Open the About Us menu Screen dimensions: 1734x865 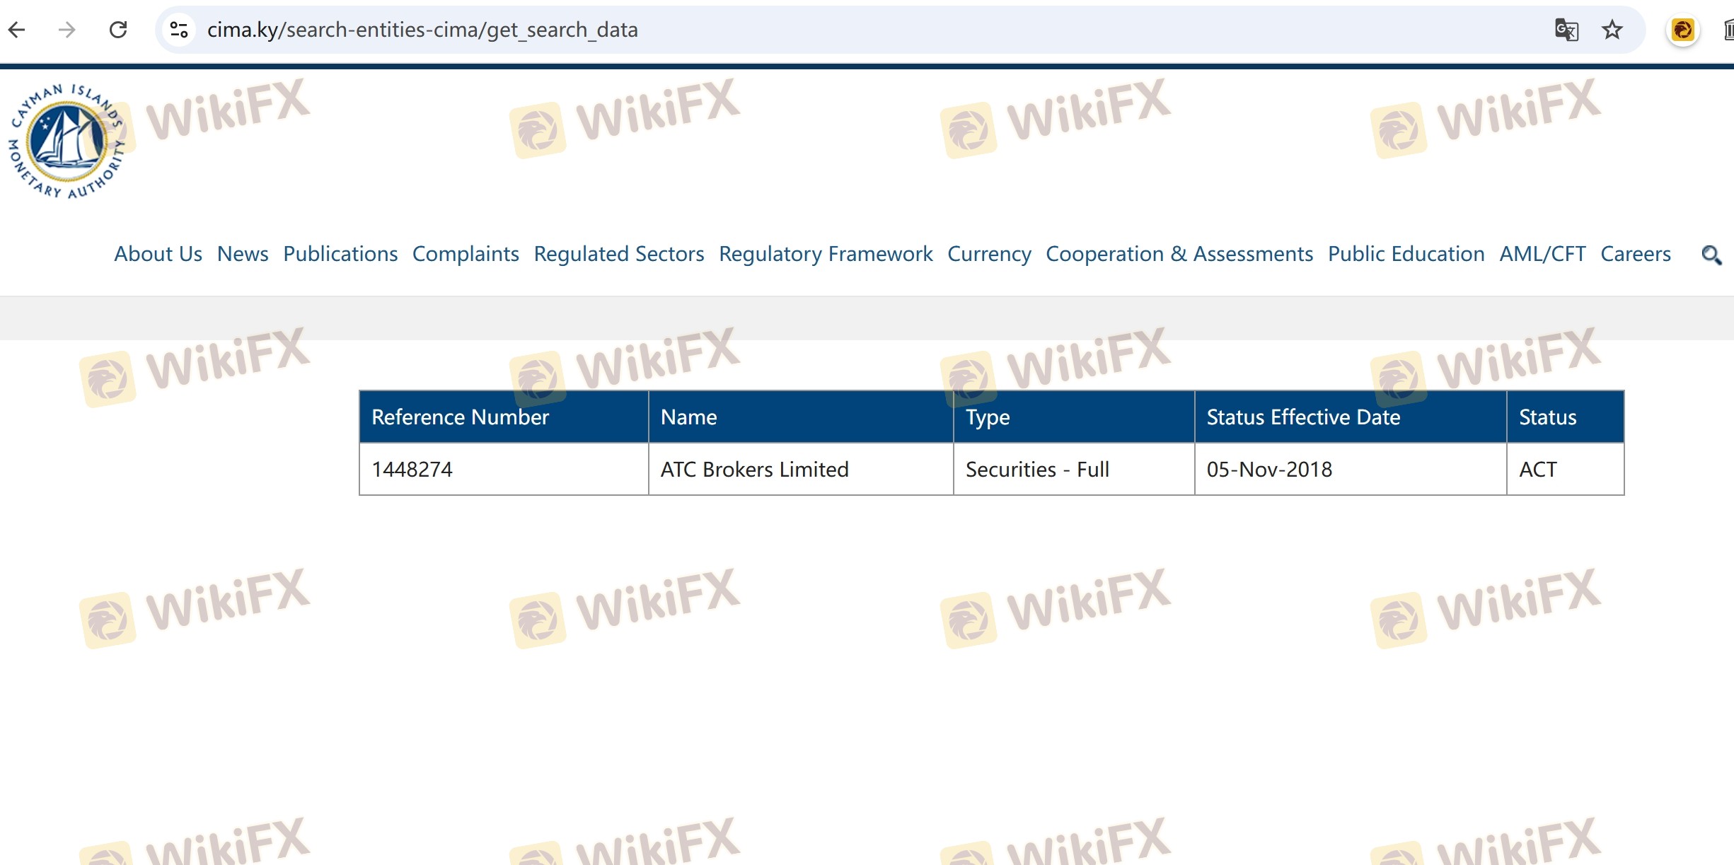(158, 254)
